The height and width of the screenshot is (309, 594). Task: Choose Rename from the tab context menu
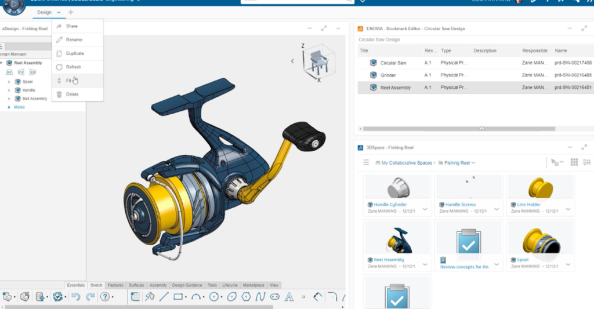(74, 39)
